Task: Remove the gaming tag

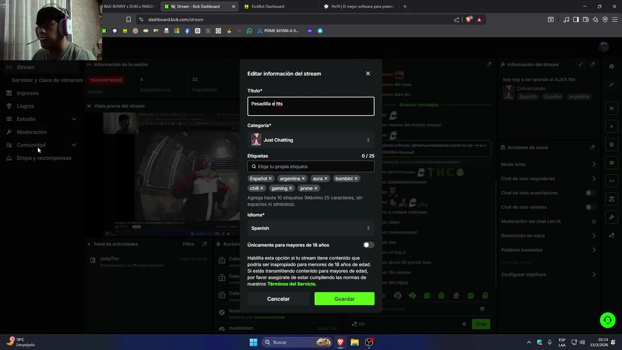Action: [x=291, y=188]
